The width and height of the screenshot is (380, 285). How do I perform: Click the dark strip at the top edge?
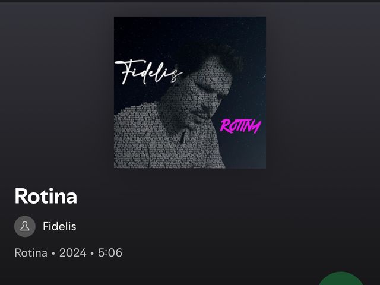point(190,1)
